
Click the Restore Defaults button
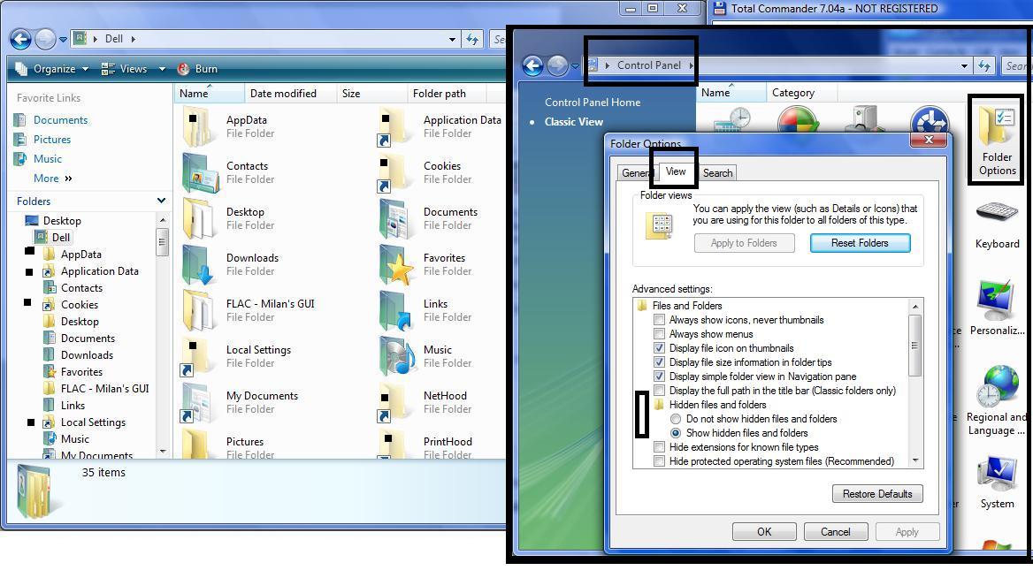pyautogui.click(x=877, y=494)
